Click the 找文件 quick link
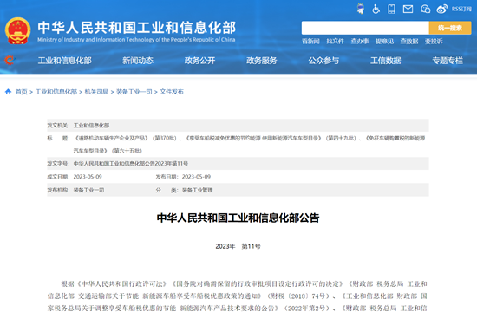Viewport: 477px width, 312px height. coord(335,41)
